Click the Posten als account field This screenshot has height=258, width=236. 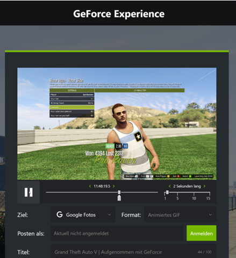tap(117, 233)
